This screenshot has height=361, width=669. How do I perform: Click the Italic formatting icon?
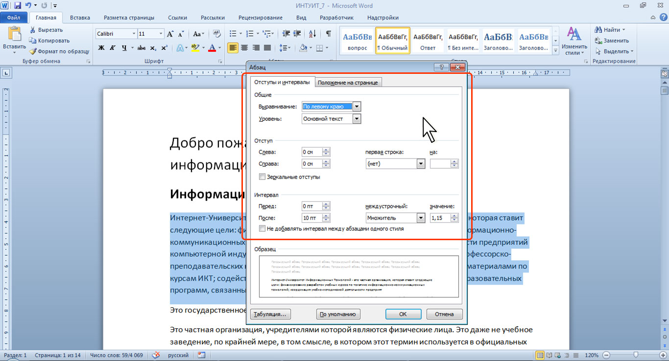click(113, 48)
